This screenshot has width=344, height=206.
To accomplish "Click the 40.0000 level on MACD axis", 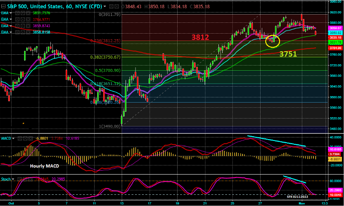I will pyautogui.click(x=336, y=137).
